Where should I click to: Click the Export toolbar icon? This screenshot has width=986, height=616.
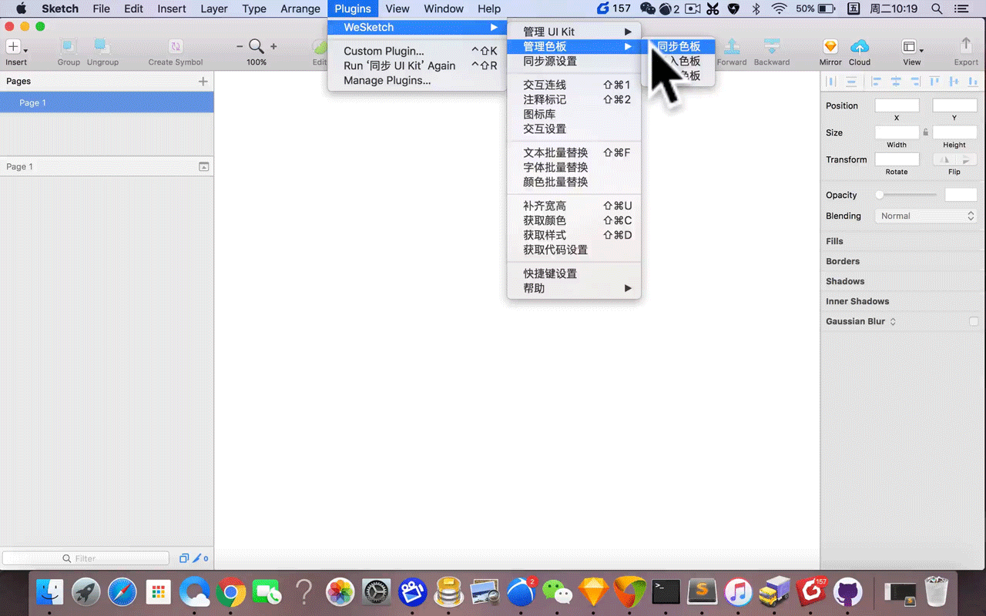[x=966, y=46]
